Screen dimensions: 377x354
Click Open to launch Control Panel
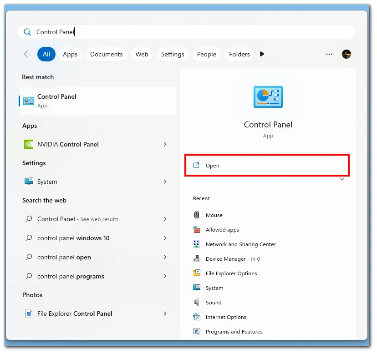point(267,165)
